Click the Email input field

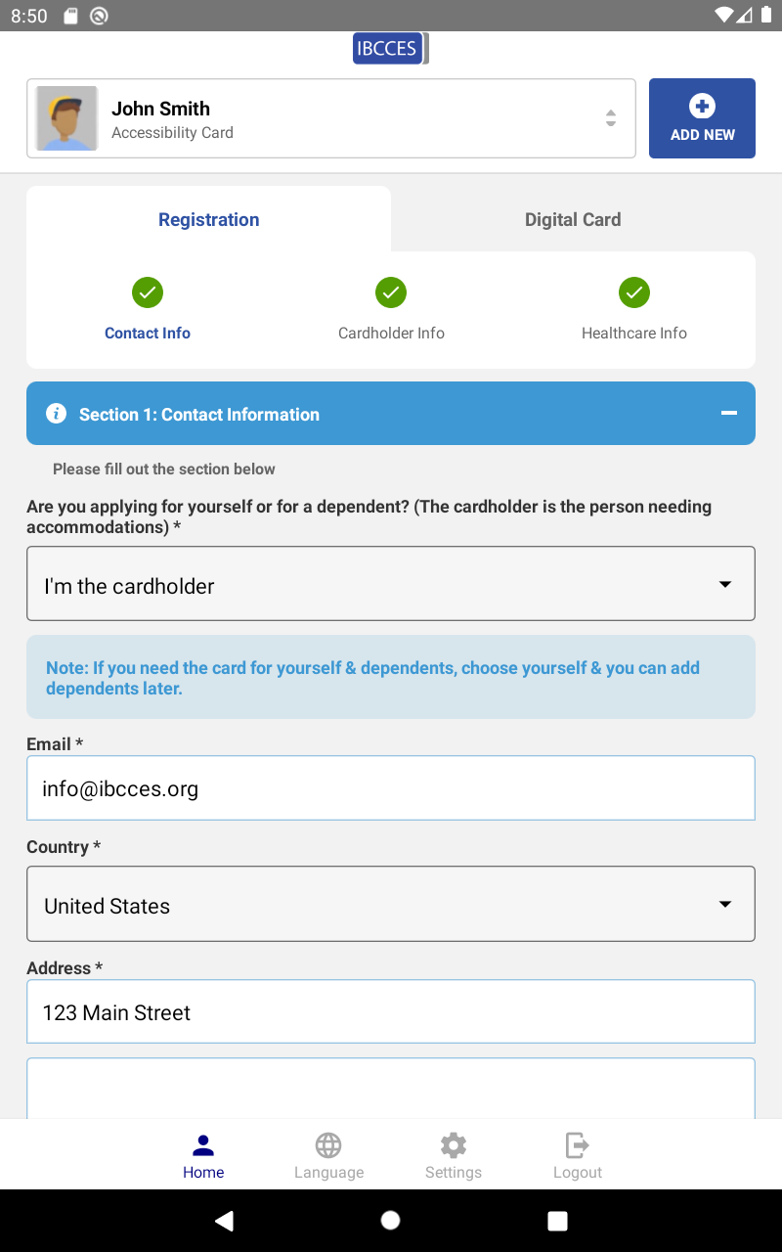click(391, 787)
